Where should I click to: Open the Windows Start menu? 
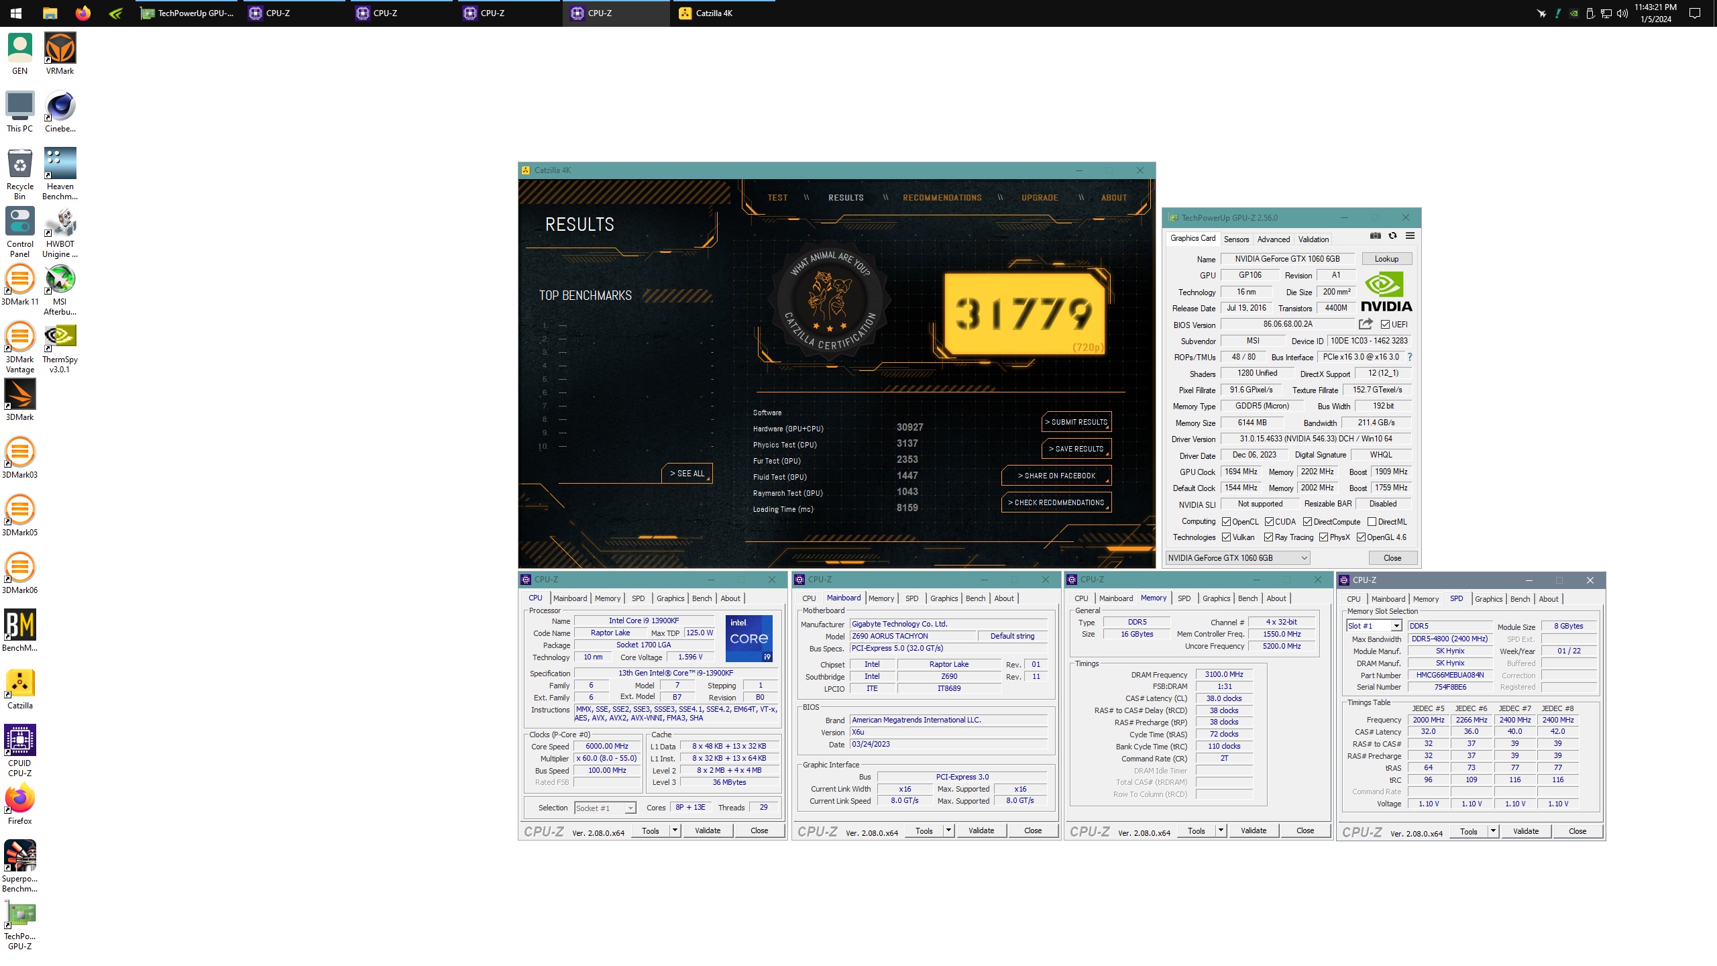pyautogui.click(x=16, y=13)
